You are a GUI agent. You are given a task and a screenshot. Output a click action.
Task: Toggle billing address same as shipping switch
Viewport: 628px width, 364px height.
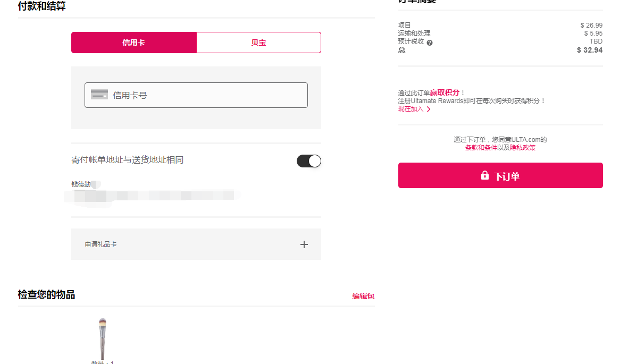coord(309,161)
